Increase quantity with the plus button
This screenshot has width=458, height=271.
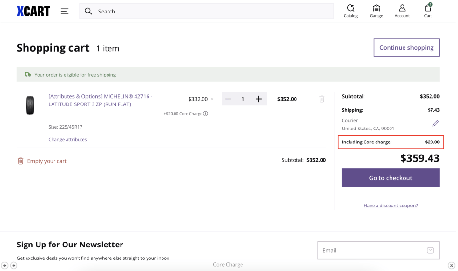(259, 99)
